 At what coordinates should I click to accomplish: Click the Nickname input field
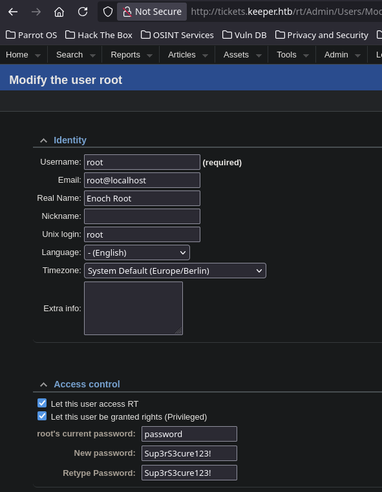142,216
